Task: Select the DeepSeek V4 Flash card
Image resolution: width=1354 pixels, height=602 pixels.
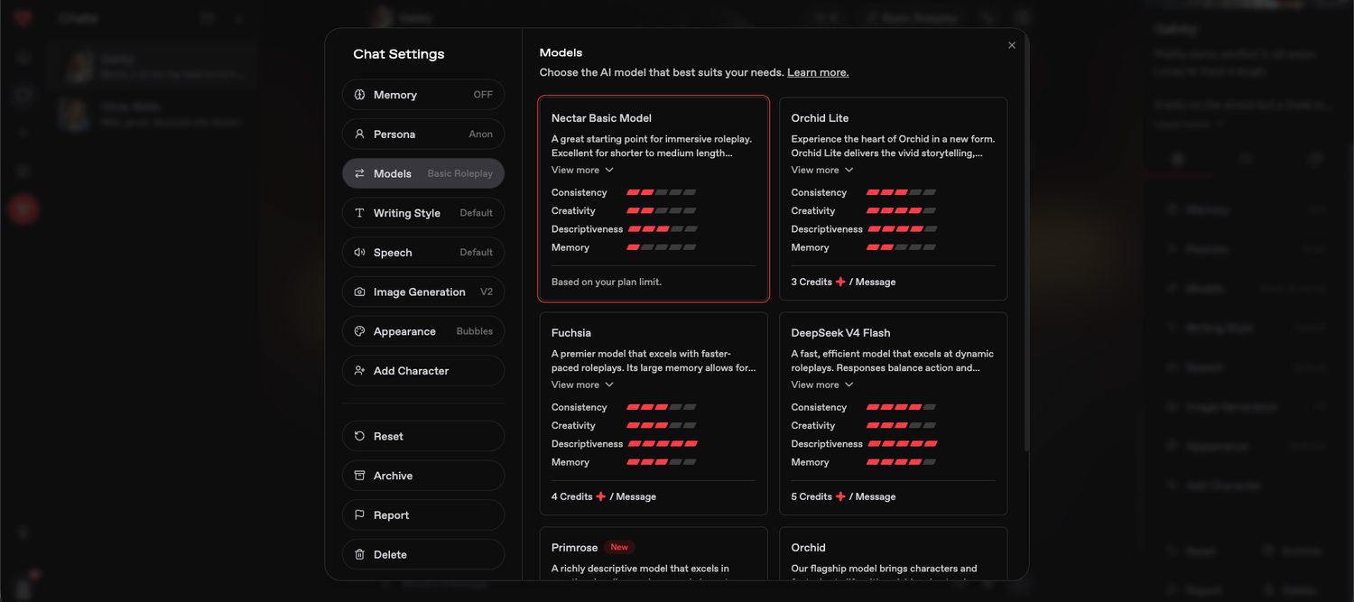Action: (x=893, y=413)
